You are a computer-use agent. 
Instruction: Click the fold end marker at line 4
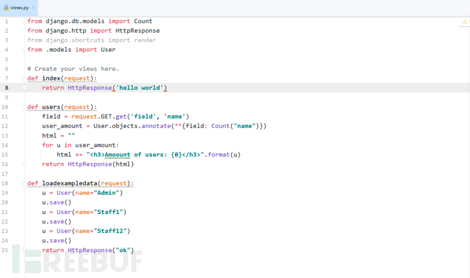pyautogui.click(x=25, y=50)
